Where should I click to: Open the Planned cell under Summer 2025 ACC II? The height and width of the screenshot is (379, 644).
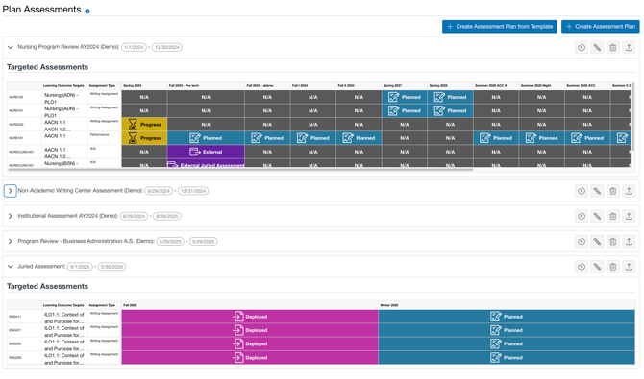496,138
